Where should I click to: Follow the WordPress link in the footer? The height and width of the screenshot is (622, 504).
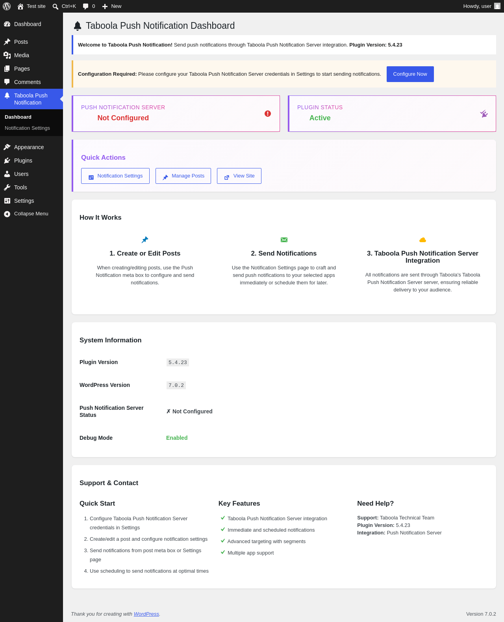(146, 614)
